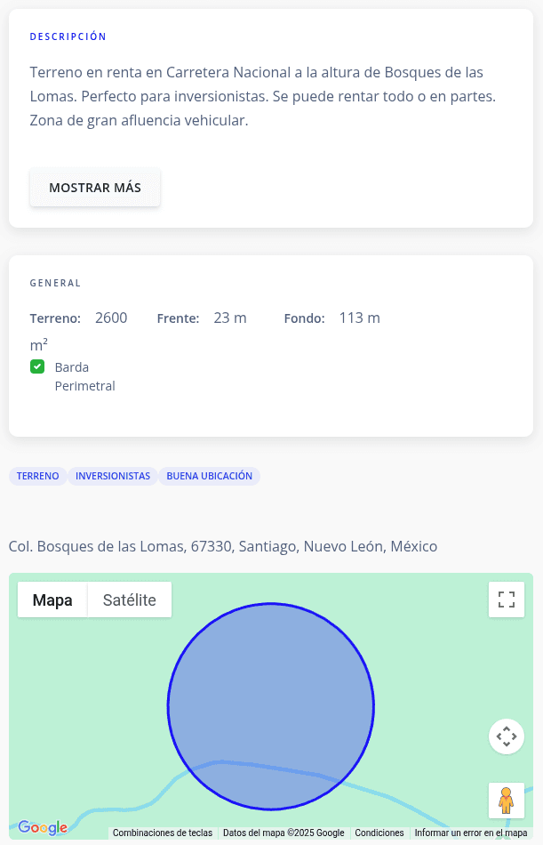Switch to the Mapa view

pos(52,600)
